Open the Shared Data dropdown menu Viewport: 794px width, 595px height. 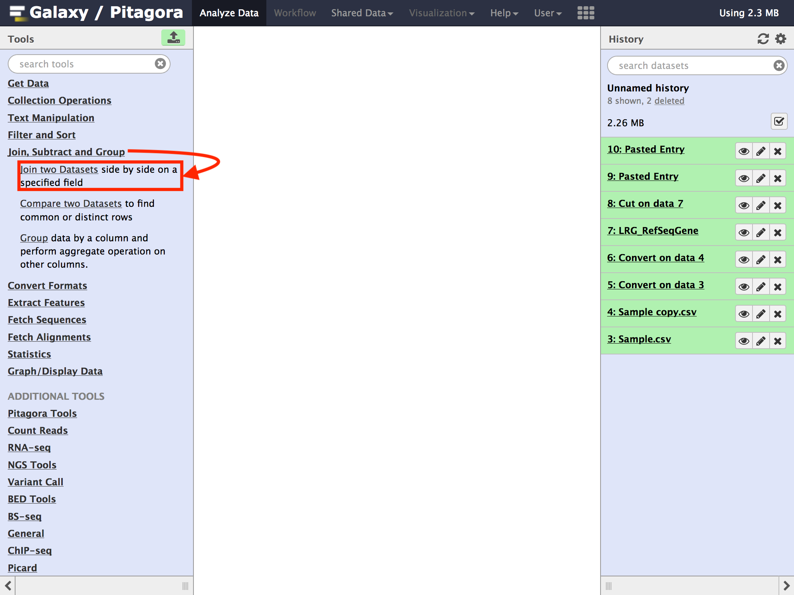pos(362,13)
